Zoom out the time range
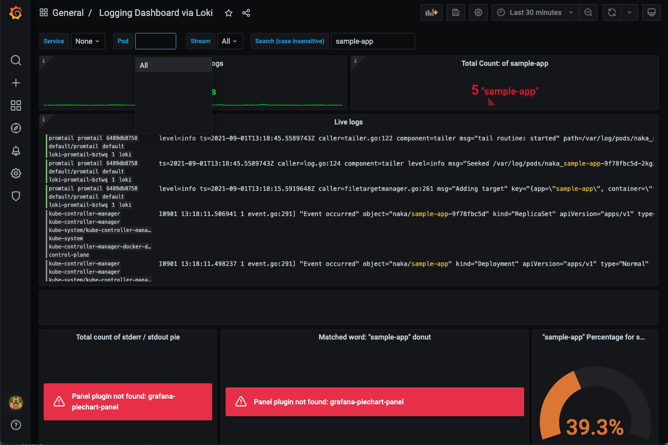668x445 pixels. (588, 12)
